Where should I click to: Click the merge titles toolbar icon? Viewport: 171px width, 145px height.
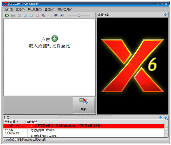[19, 15]
